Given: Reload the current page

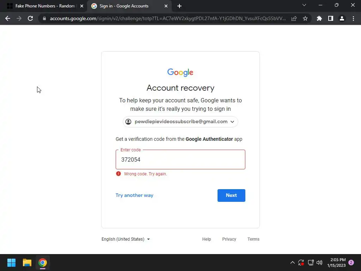Looking at the screenshot, I should tap(30, 18).
